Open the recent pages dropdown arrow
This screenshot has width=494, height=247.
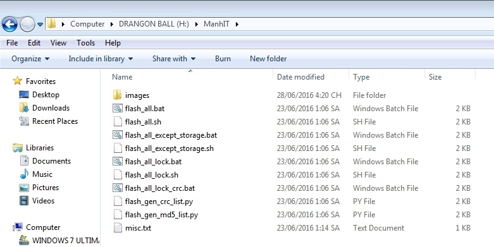(40, 24)
